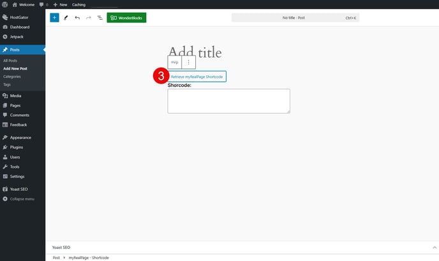
Task: Open the Document Overview list icon
Action: (100, 18)
